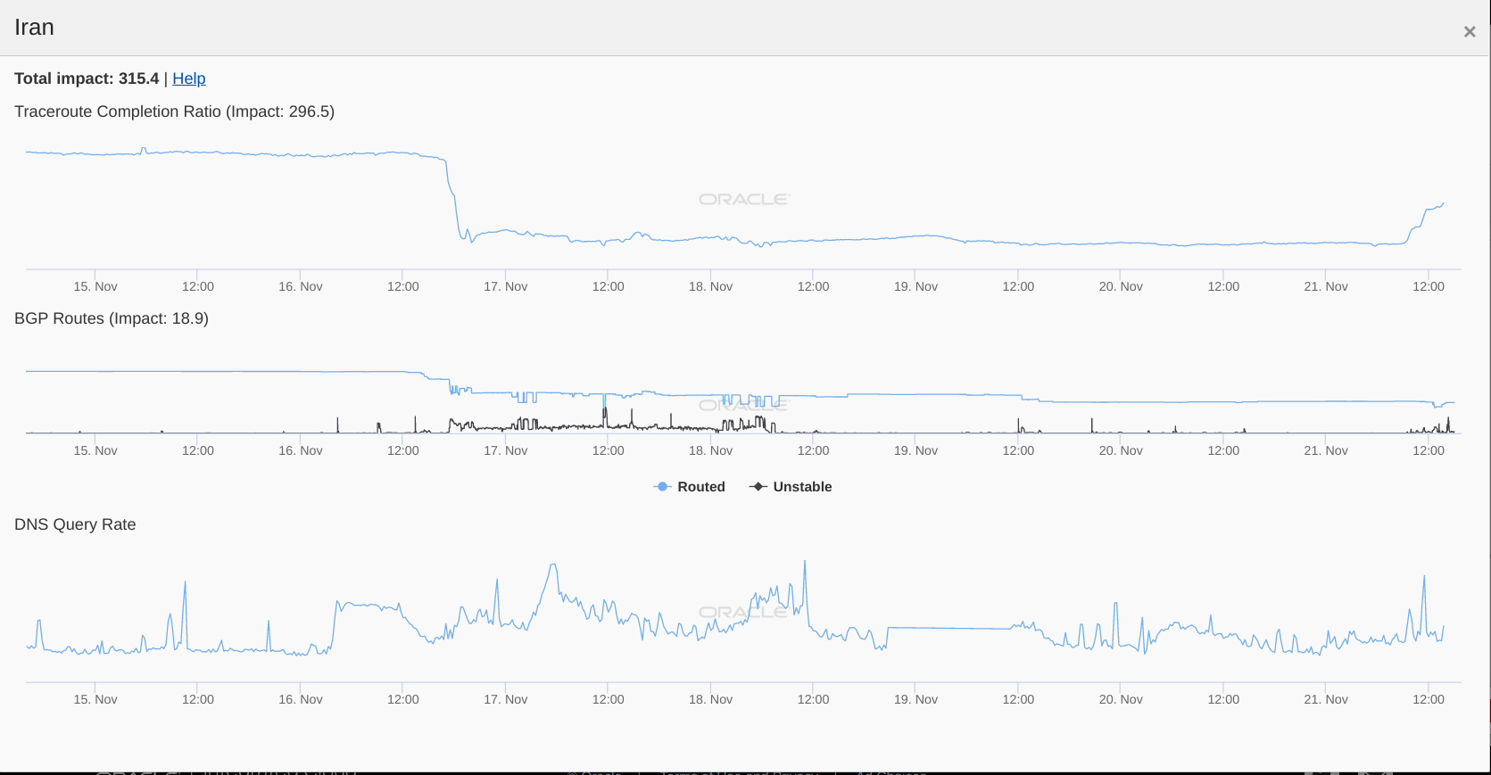1491x775 pixels.
Task: Click 17. Nov label on Traceroute axis
Action: pos(505,286)
